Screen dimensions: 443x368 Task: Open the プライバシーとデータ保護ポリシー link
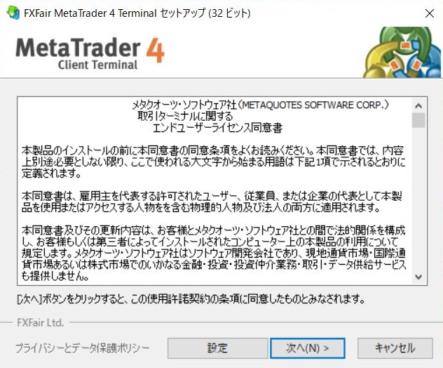pyautogui.click(x=83, y=348)
